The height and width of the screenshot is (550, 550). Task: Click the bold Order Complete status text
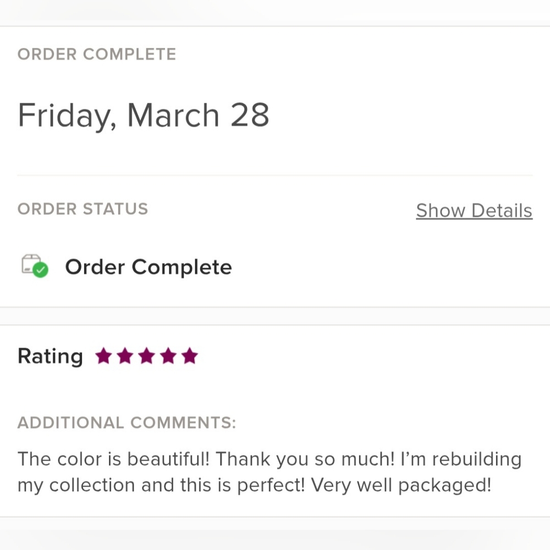click(x=148, y=267)
